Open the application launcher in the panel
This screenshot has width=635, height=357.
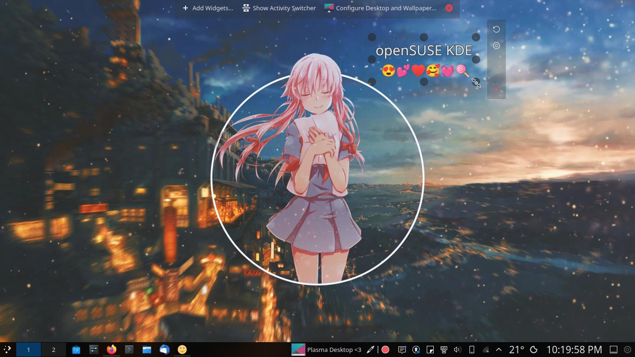click(x=7, y=350)
